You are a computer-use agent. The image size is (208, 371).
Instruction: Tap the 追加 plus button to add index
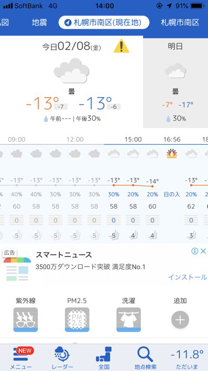point(180,320)
